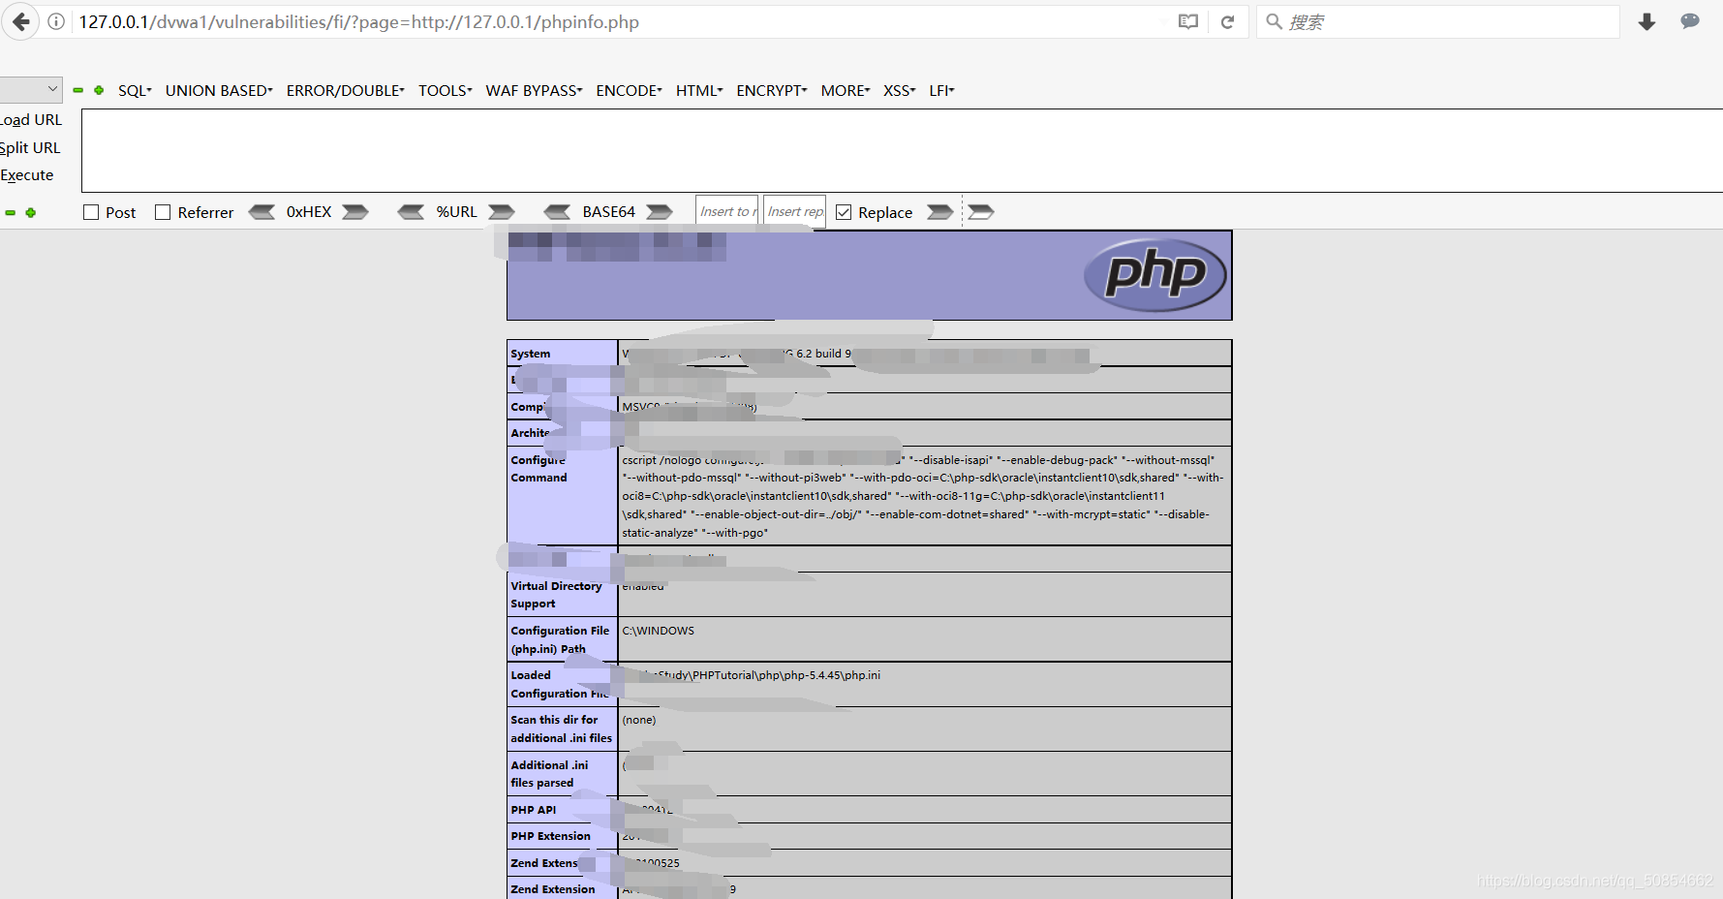
Task: Click the search magnifier icon
Action: (1275, 21)
